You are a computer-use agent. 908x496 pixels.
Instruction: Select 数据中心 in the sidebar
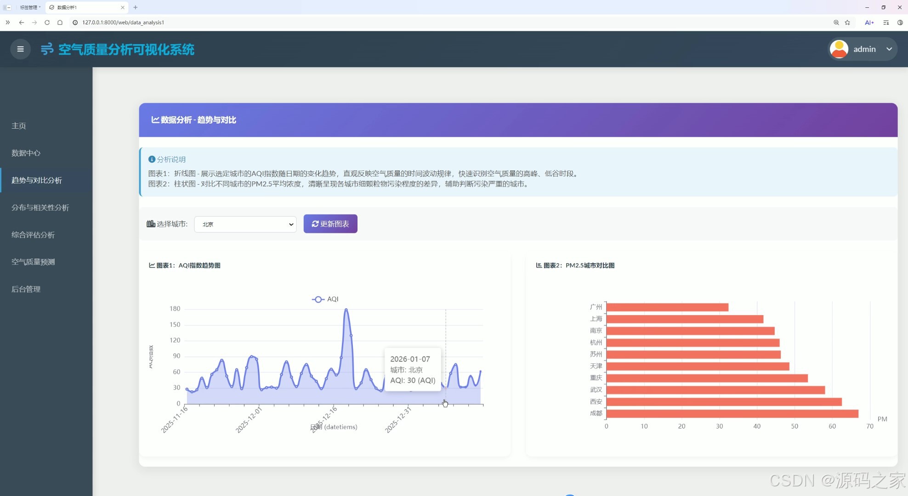point(26,153)
